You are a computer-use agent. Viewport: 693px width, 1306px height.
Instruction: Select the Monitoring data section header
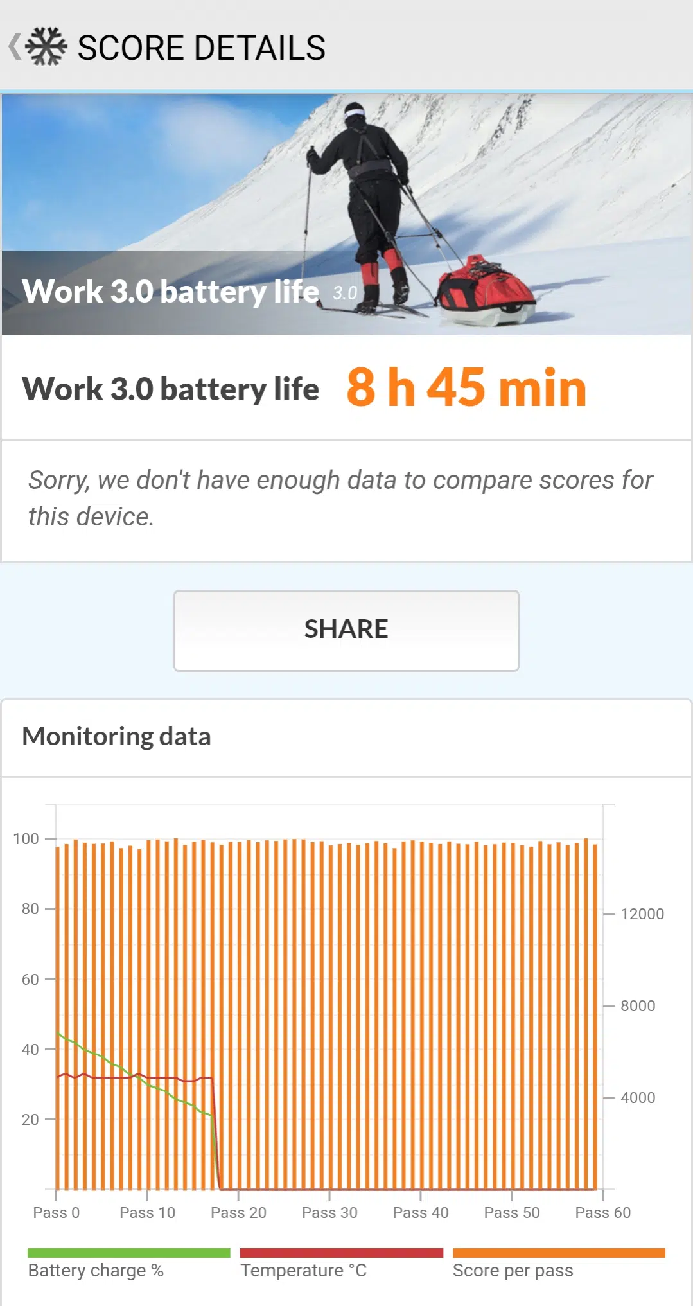click(116, 736)
